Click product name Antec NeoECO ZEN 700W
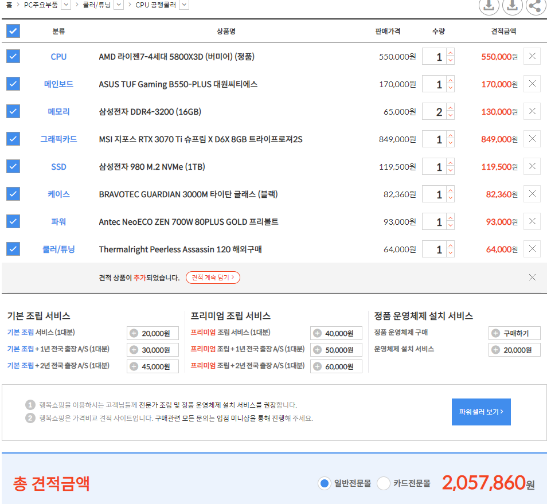 click(x=189, y=222)
